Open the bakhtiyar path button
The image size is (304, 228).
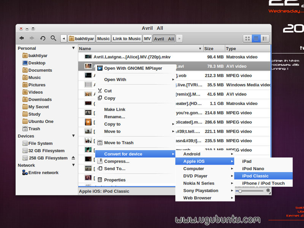point(81,39)
